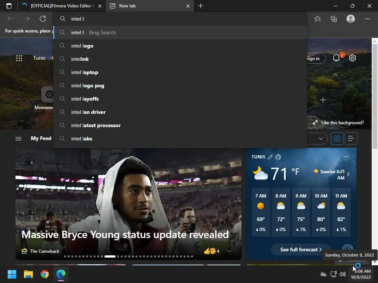378x283 pixels.
Task: Open more options on news card
Action: pos(230,251)
